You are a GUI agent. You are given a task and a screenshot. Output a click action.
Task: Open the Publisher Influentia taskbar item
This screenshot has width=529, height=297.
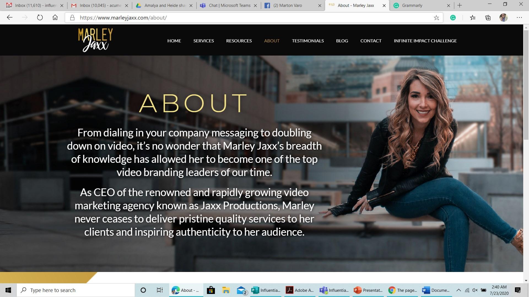[266, 290]
